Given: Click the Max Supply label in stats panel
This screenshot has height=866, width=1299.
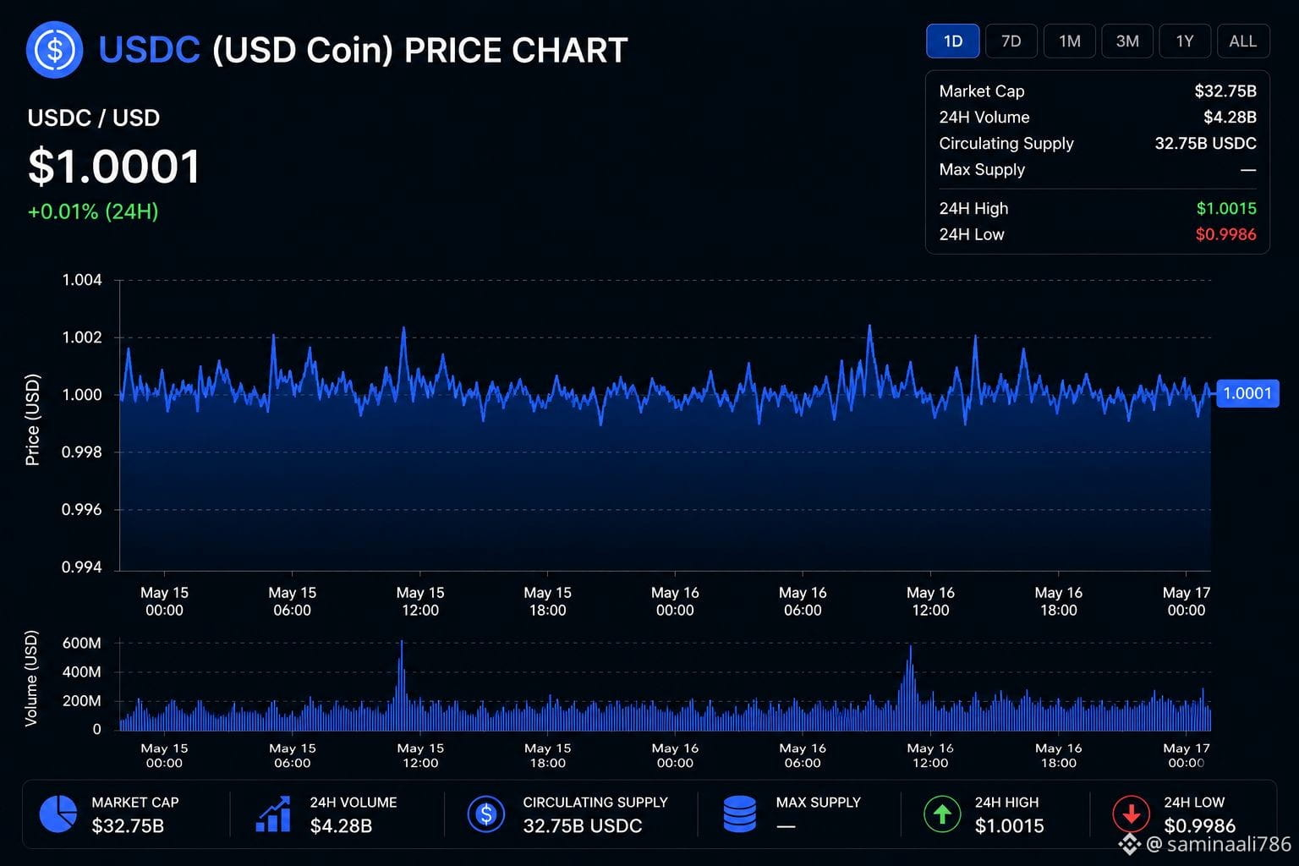Looking at the screenshot, I should (x=982, y=170).
